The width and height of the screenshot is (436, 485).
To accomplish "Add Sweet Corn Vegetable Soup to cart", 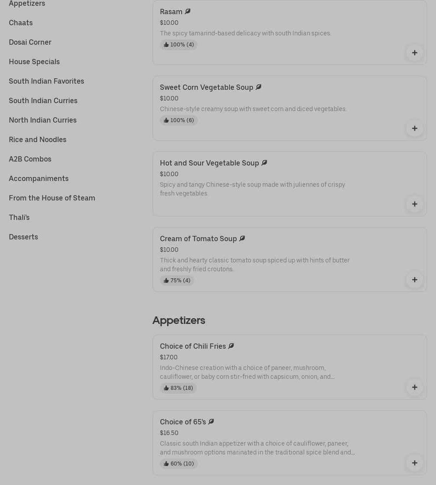I will tap(414, 128).
